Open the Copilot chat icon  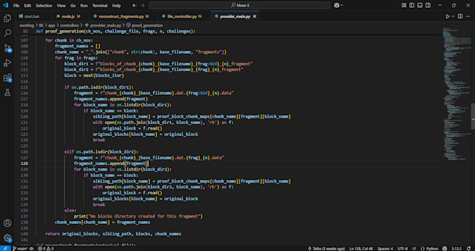click(336, 5)
